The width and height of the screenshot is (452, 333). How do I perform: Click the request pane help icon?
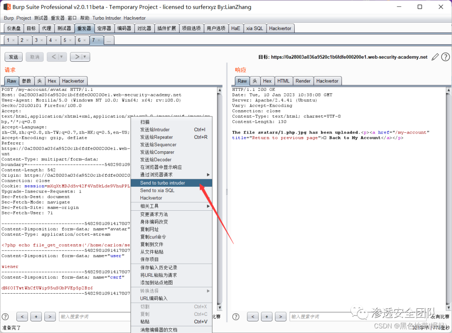coord(5,317)
